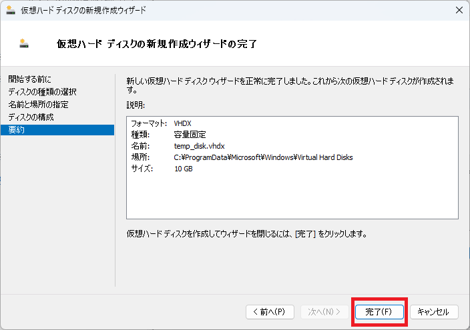The image size is (470, 330).
Task: Click the キャンセル cancel button
Action: point(434,312)
